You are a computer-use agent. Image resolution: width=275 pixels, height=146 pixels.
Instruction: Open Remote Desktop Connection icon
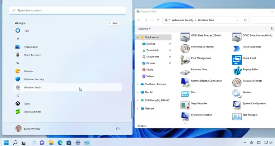tap(185, 82)
